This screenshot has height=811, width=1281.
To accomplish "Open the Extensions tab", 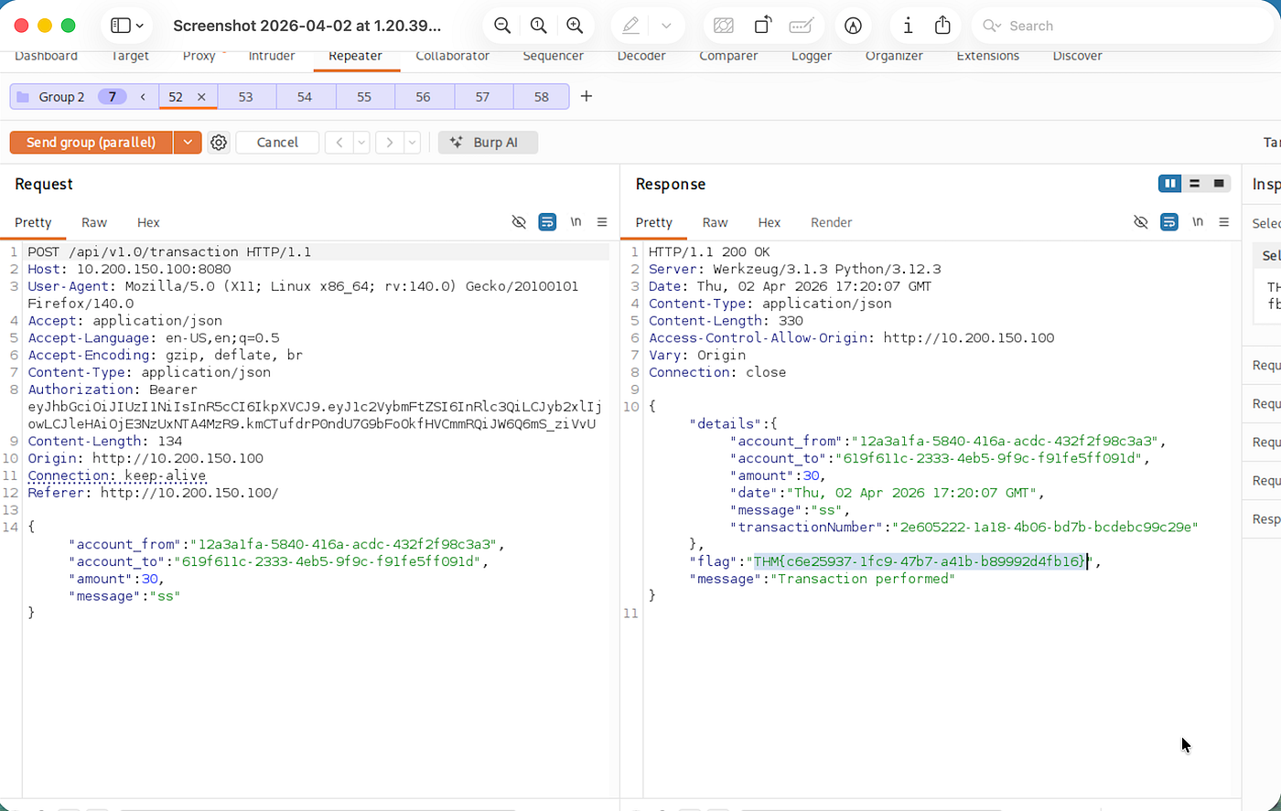I will coord(987,56).
